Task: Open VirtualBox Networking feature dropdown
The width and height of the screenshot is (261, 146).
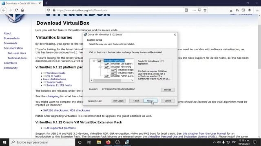Action: 107,67
